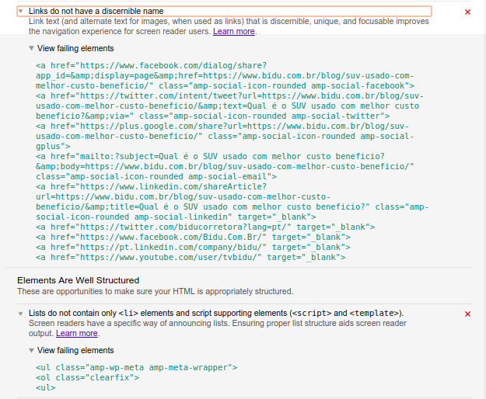Viewport: 486px width, 399px height.
Task: Click the 'These are opportunities' section description
Action: coord(156,291)
